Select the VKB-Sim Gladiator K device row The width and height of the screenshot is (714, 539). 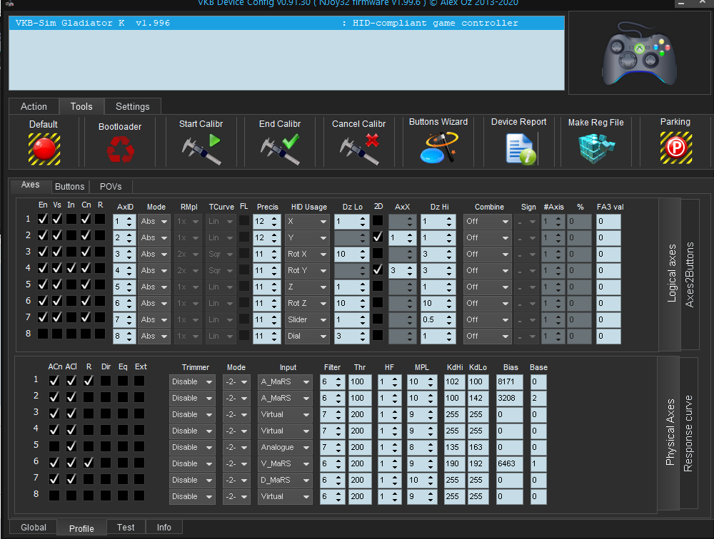point(286,24)
